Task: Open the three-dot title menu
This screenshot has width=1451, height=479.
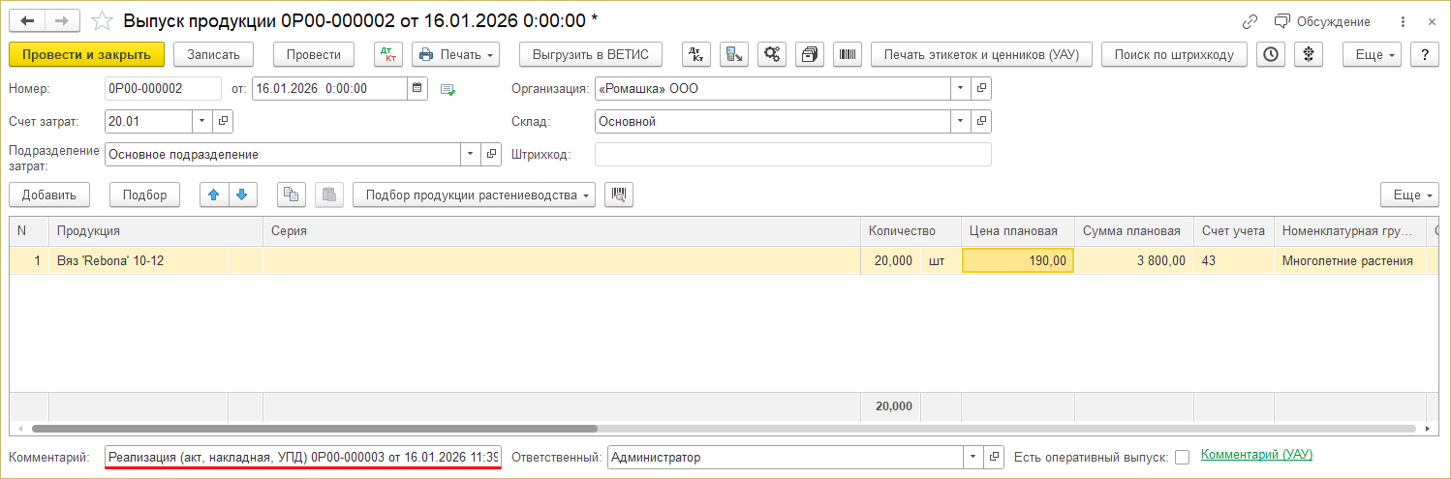Action: (1404, 21)
